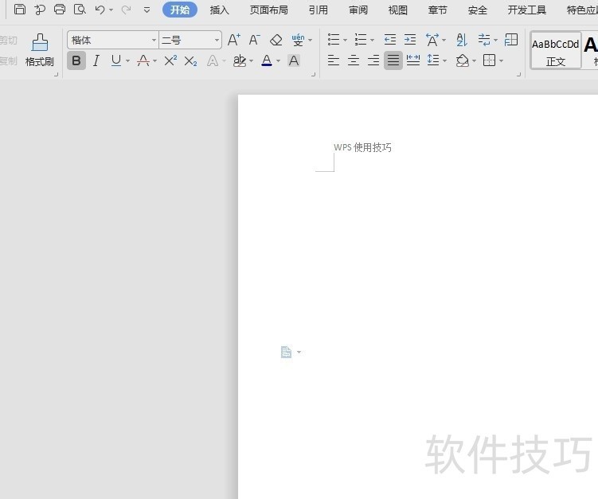Toggle numbered list button

361,40
